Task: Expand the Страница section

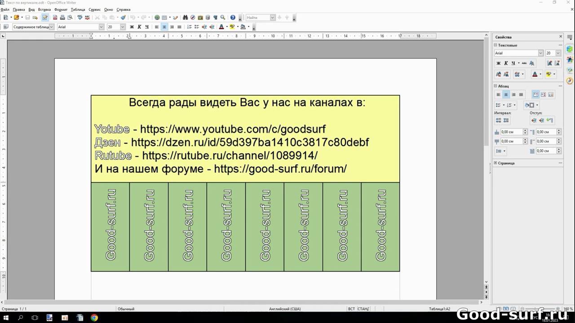Action: (495, 163)
